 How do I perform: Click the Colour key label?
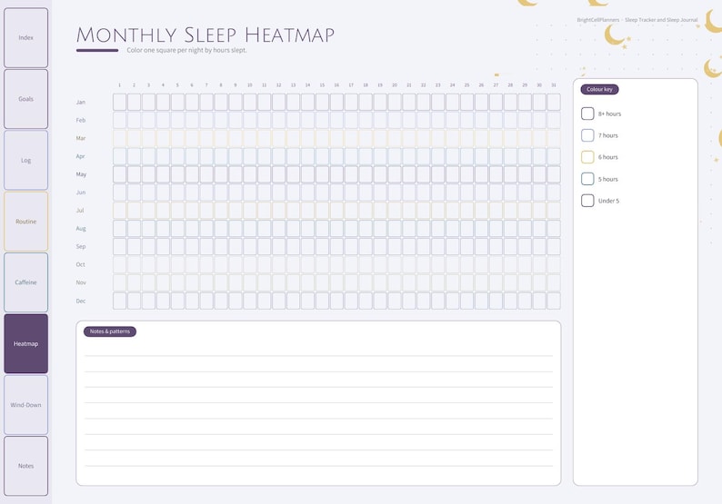point(599,89)
